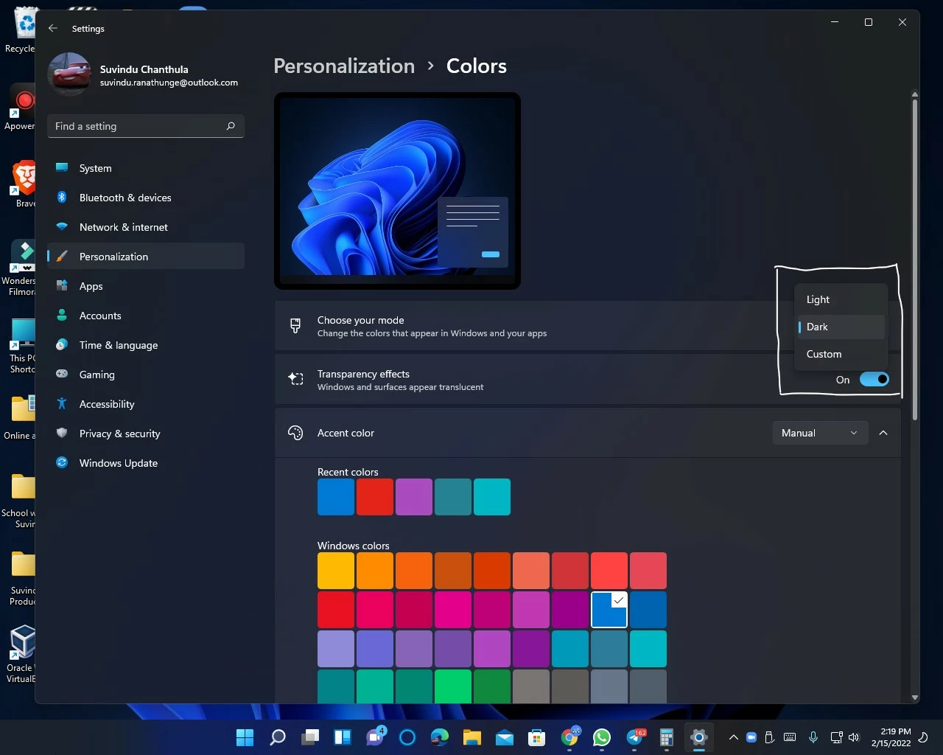
Task: Click Personalization breadcrumb link
Action: click(344, 66)
